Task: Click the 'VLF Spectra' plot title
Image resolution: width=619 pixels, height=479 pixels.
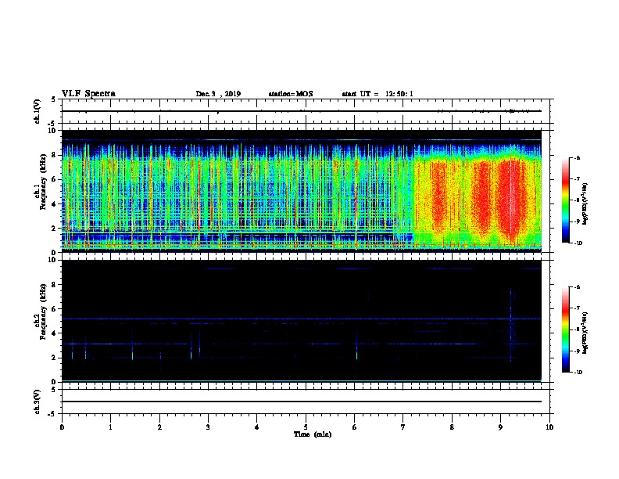Action: coord(88,94)
